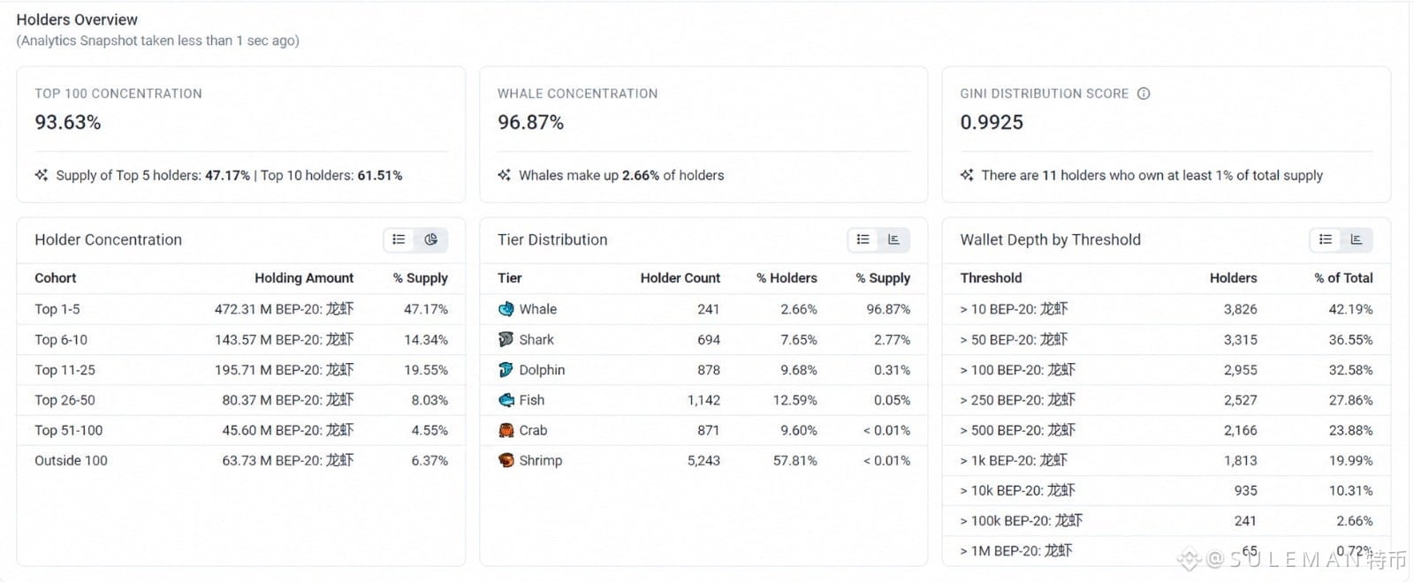The width and height of the screenshot is (1414, 582).
Task: Show Tier Distribution as bar chart
Action: tap(894, 239)
